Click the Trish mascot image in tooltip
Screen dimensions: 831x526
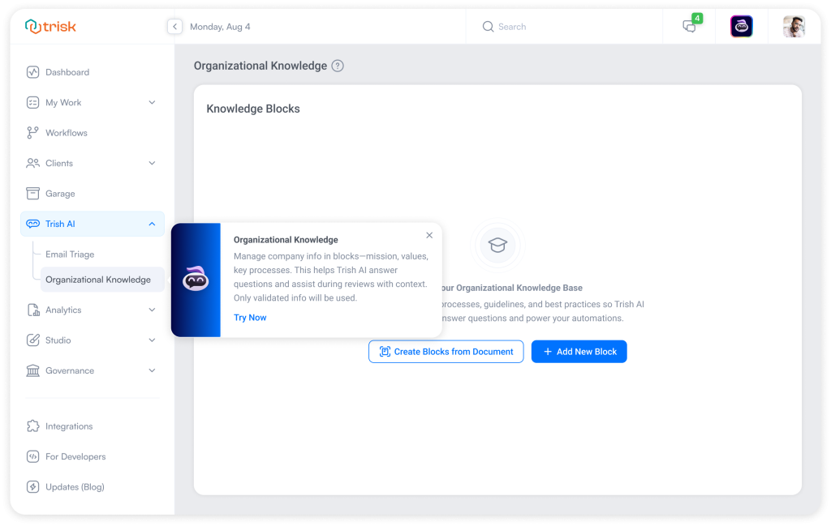tap(196, 279)
